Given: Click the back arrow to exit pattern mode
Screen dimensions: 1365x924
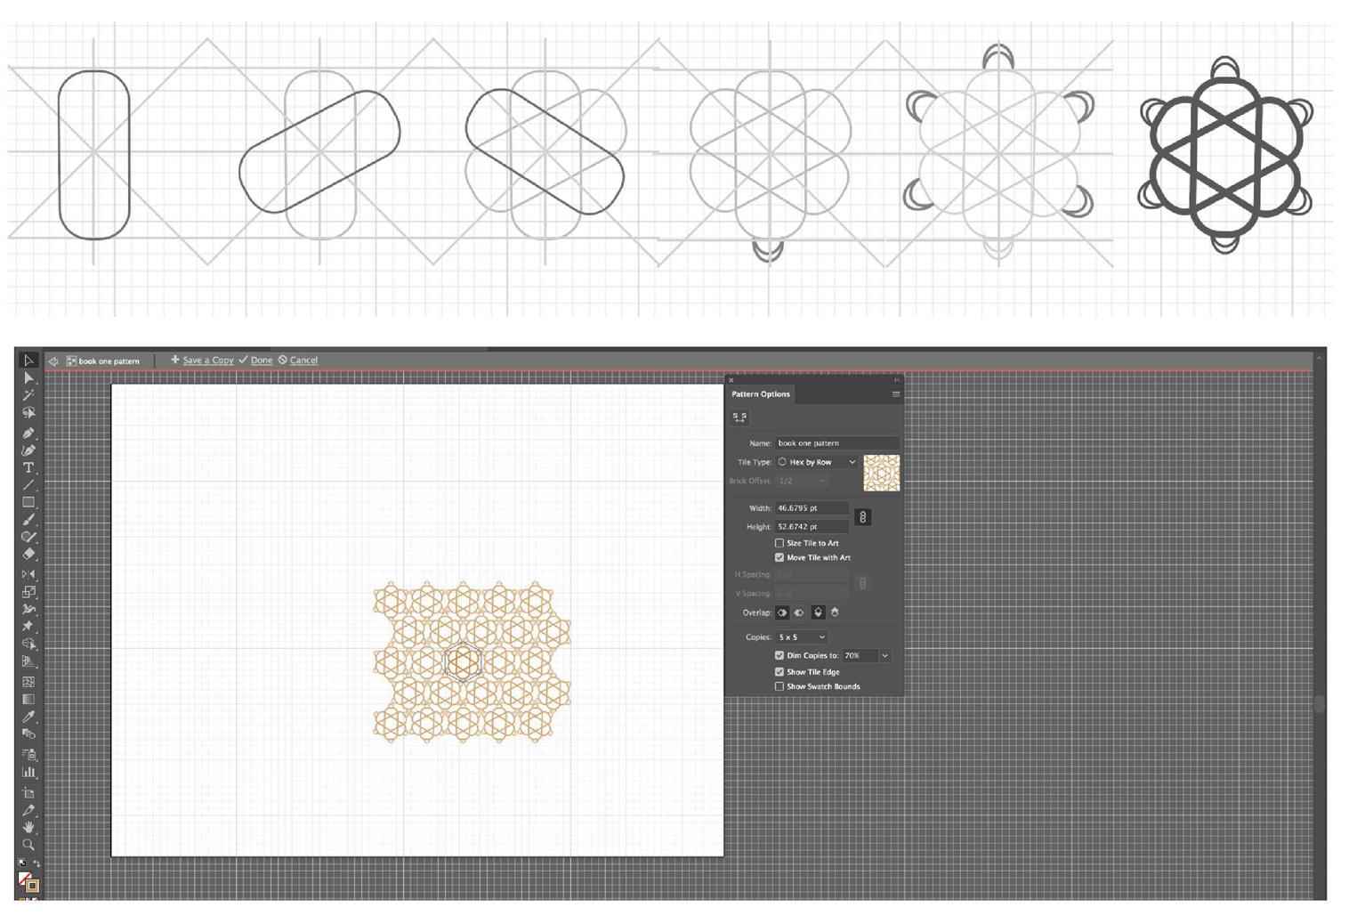Looking at the screenshot, I should click(x=53, y=361).
